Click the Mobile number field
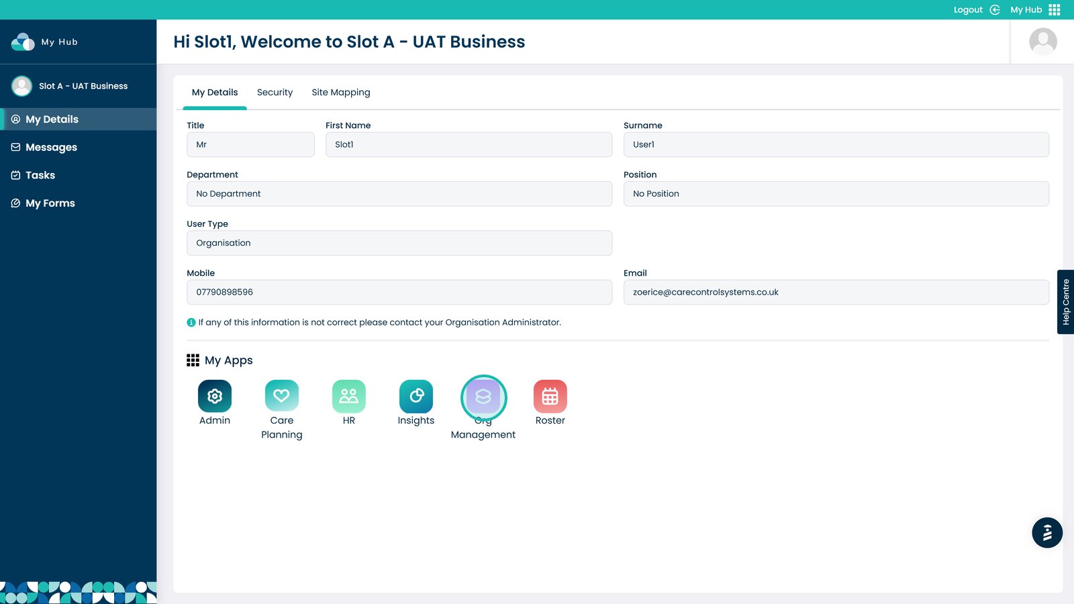Screen dimensions: 1074x604 (399, 293)
